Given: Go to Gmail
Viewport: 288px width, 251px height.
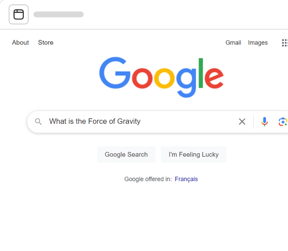Looking at the screenshot, I should coord(233,42).
